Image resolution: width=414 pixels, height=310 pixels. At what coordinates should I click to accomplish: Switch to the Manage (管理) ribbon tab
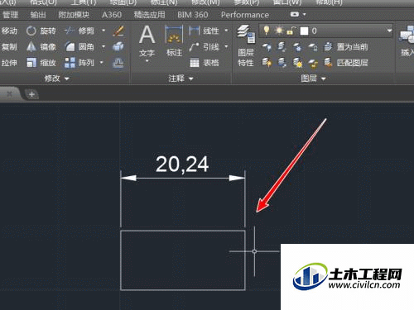pyautogui.click(x=10, y=15)
